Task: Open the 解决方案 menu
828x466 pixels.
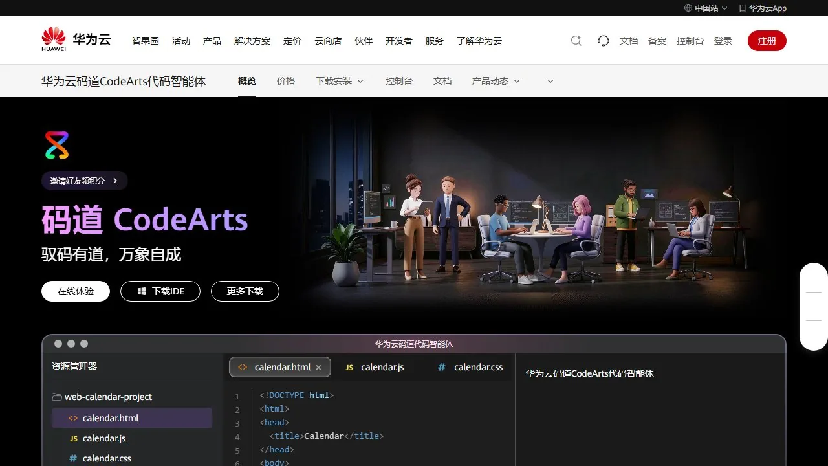Action: pos(252,41)
